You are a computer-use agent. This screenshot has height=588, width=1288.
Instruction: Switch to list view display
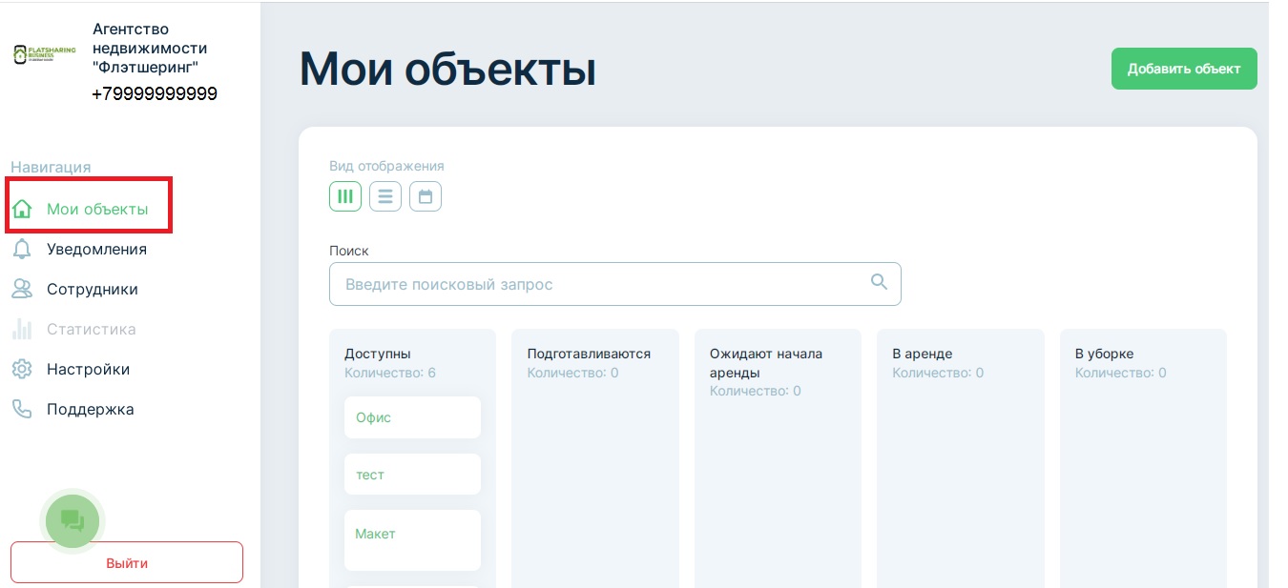coord(385,197)
